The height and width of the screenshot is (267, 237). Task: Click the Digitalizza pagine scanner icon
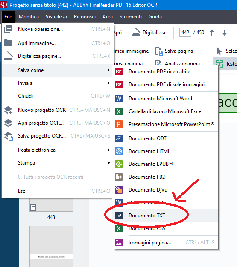pyautogui.click(x=8, y=56)
